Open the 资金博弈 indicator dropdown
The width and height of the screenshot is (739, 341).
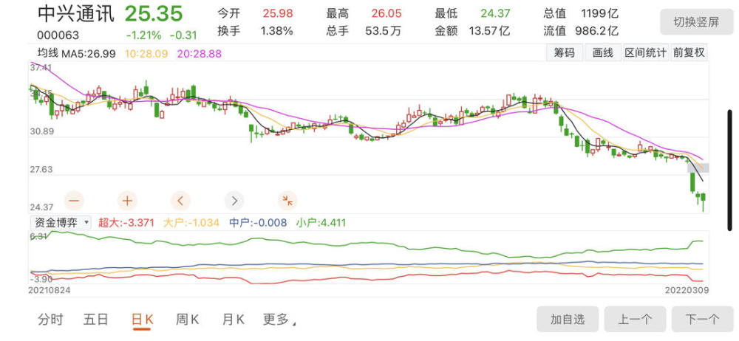point(61,222)
